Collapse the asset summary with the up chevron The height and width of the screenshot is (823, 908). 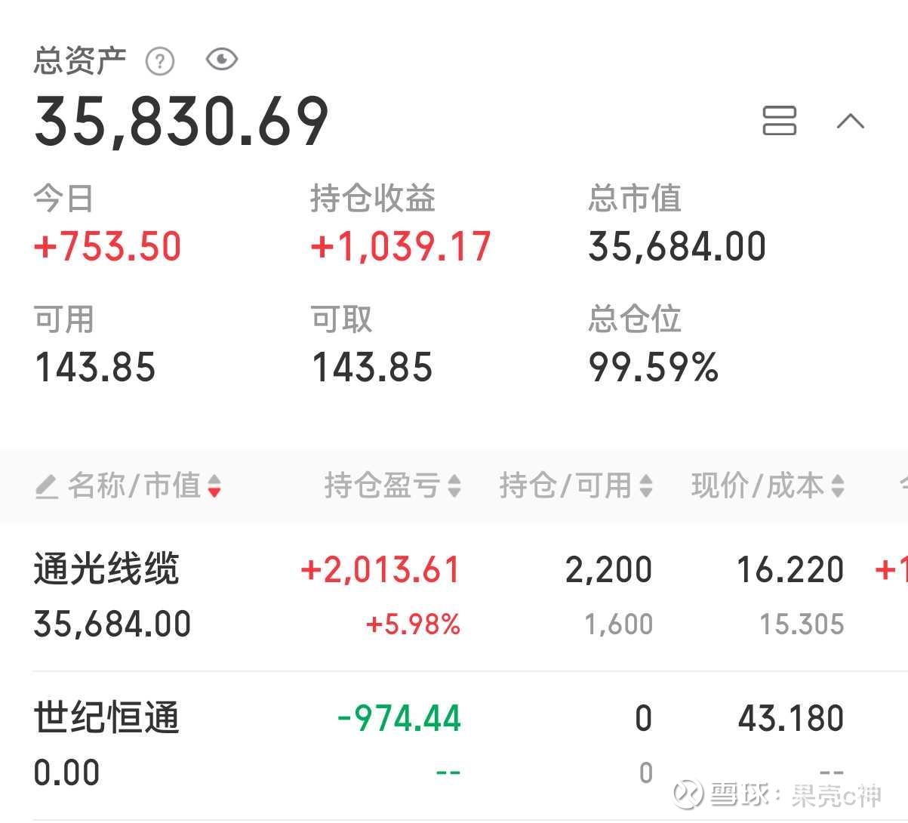851,121
